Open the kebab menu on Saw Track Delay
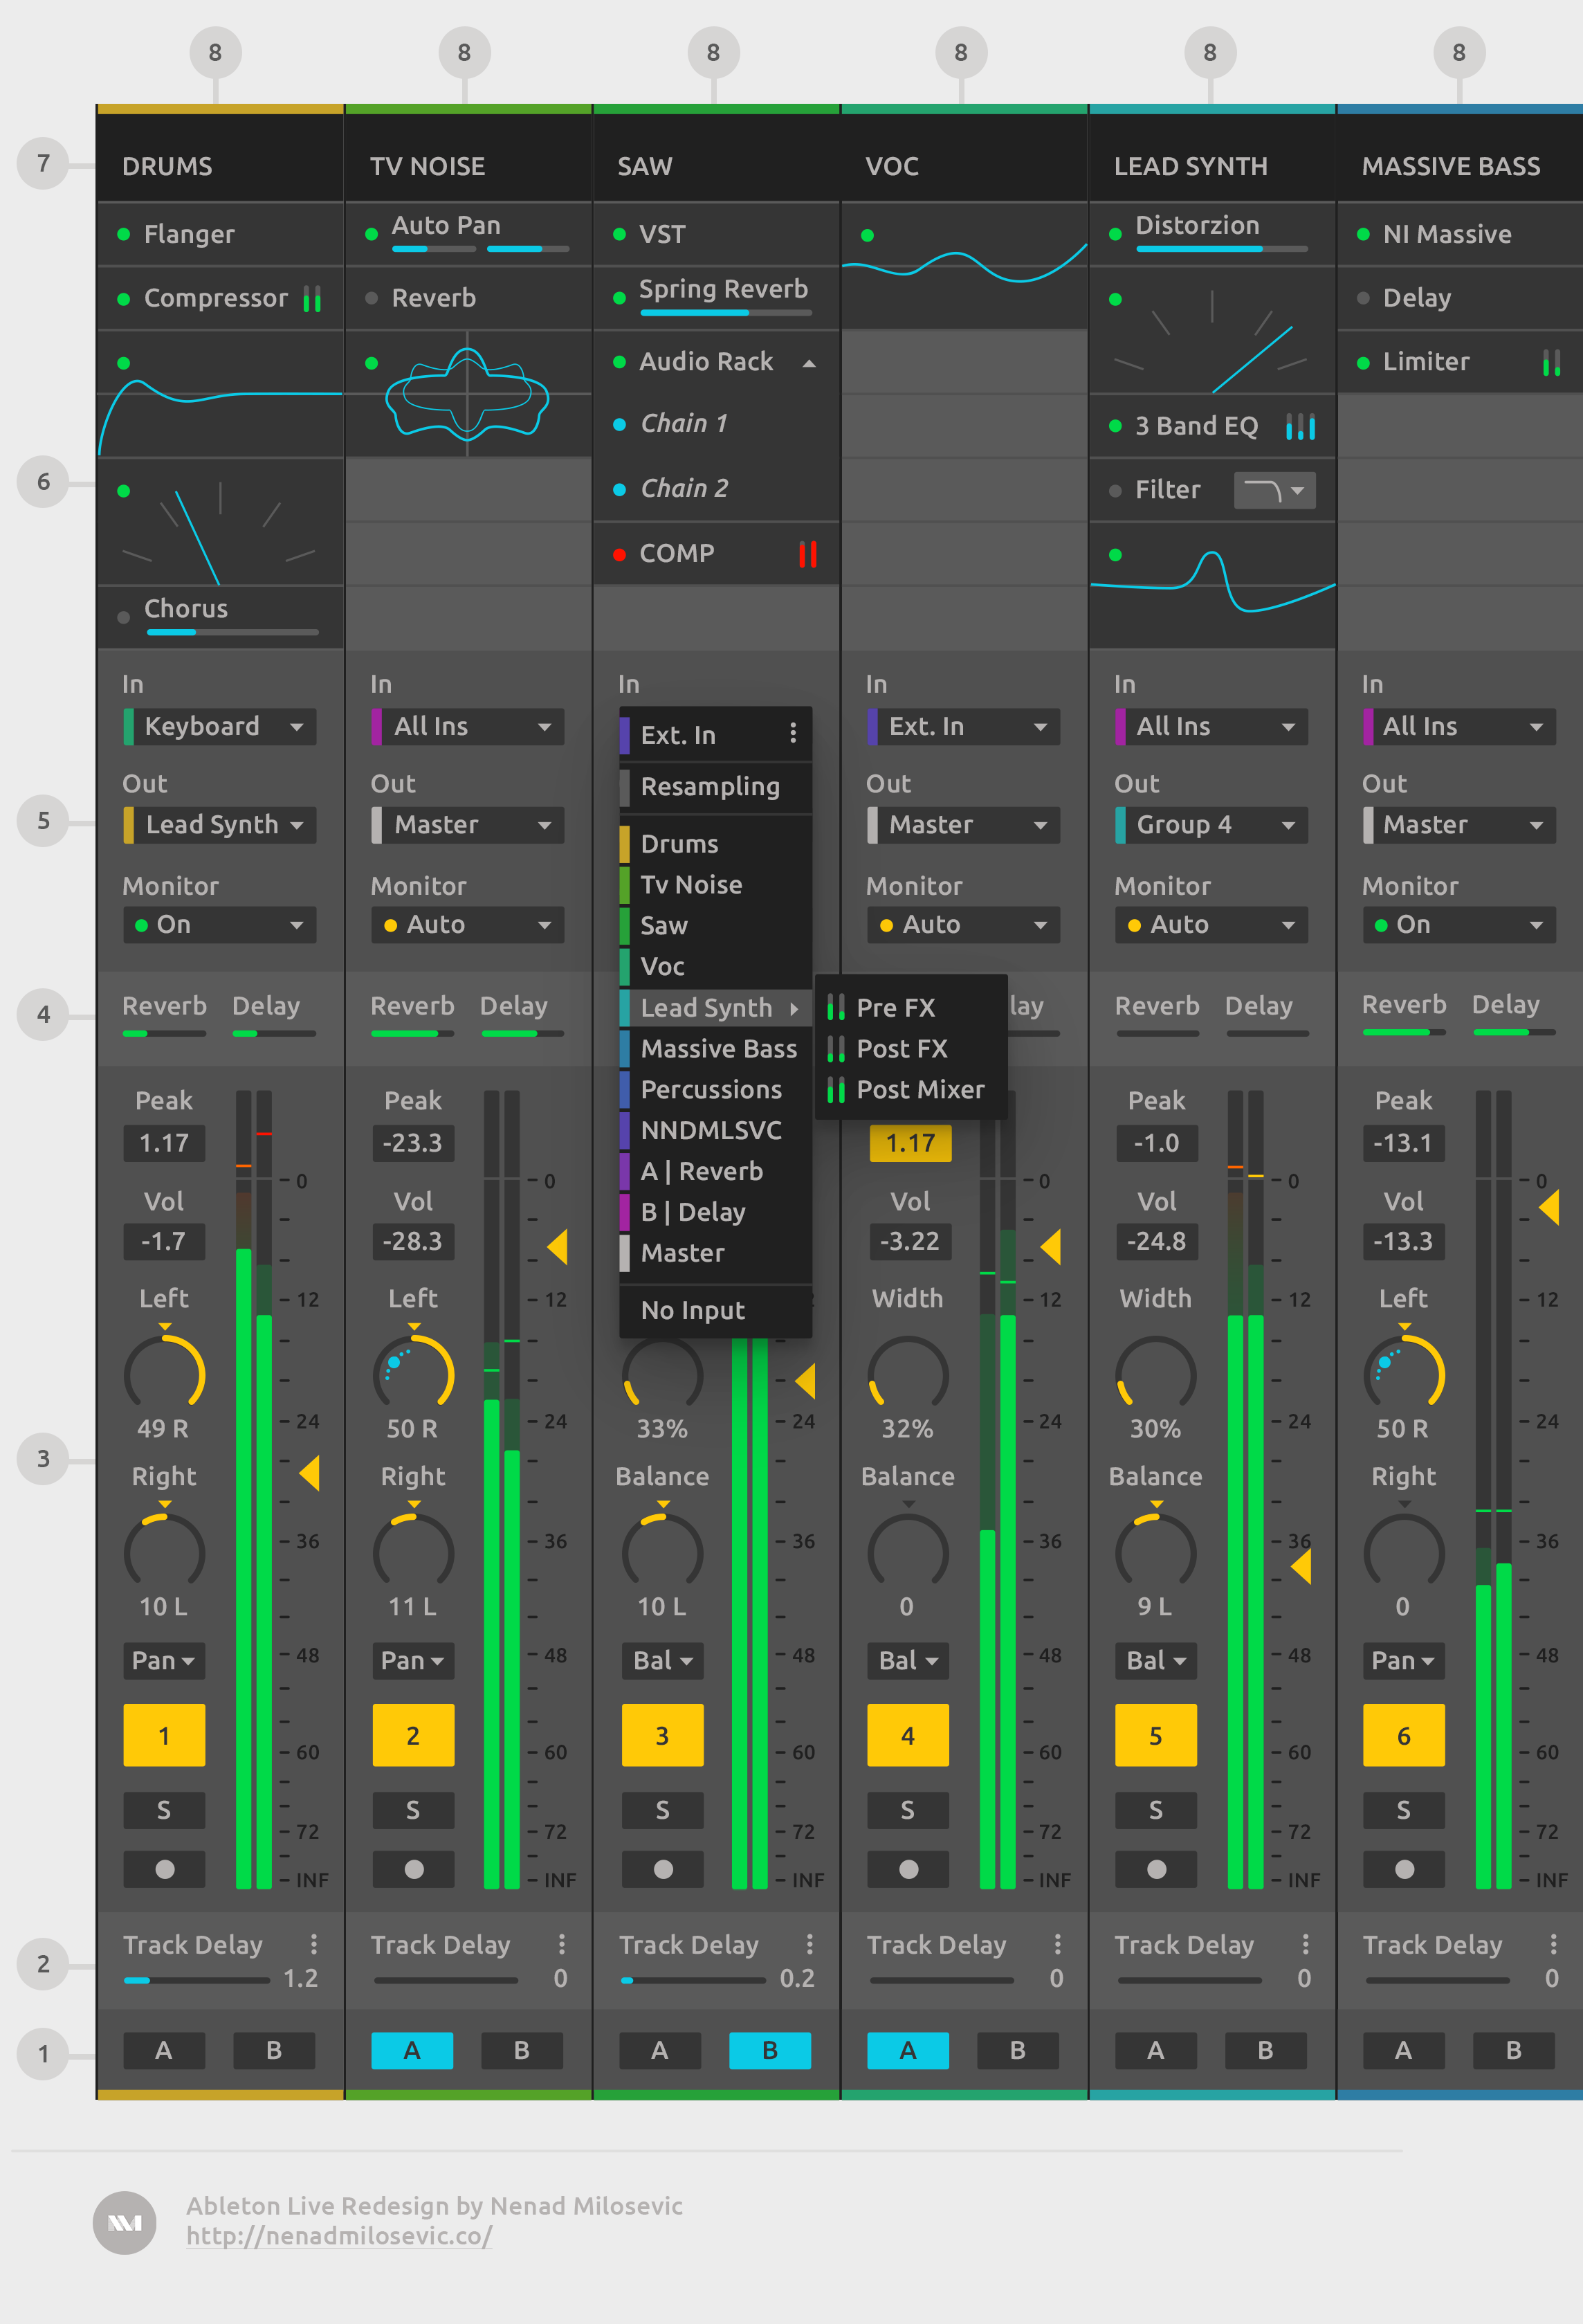The width and height of the screenshot is (1583, 2324). (x=810, y=1944)
